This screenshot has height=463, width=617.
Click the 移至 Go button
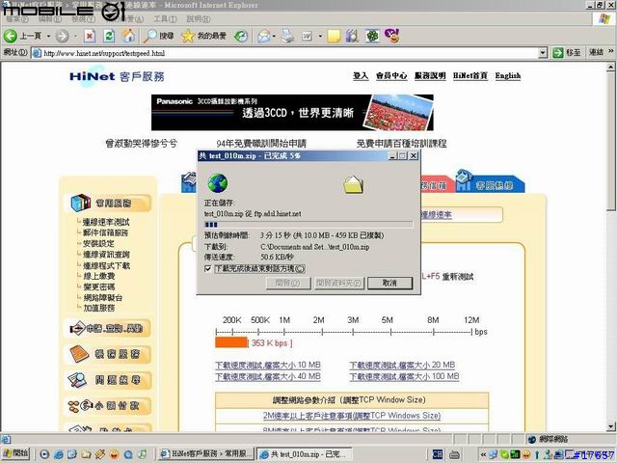click(567, 53)
